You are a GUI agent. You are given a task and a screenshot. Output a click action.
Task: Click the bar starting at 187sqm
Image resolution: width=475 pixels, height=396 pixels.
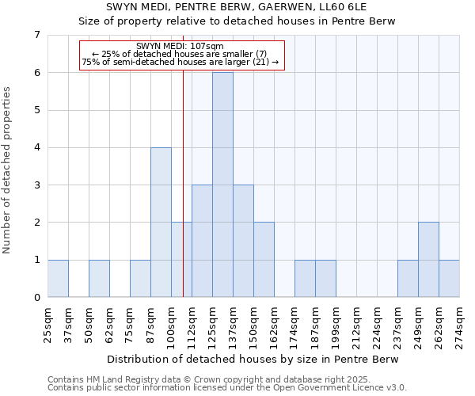click(x=326, y=278)
